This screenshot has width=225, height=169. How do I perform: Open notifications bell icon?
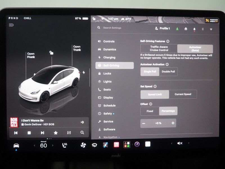coord(194,29)
